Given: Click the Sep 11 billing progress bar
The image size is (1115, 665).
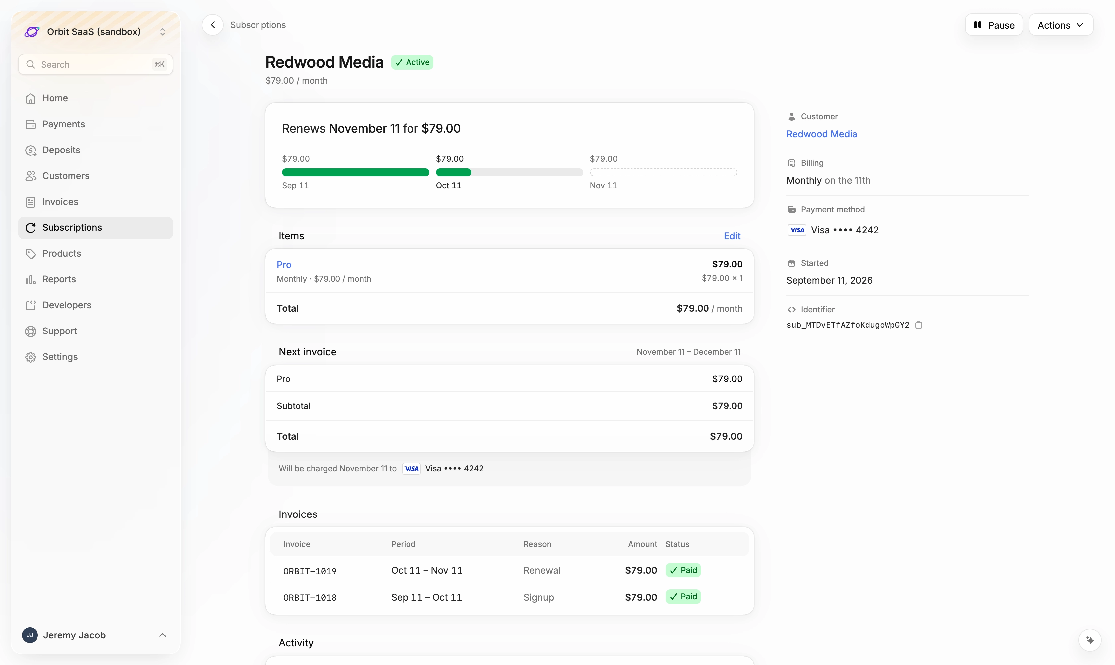Looking at the screenshot, I should (x=356, y=172).
